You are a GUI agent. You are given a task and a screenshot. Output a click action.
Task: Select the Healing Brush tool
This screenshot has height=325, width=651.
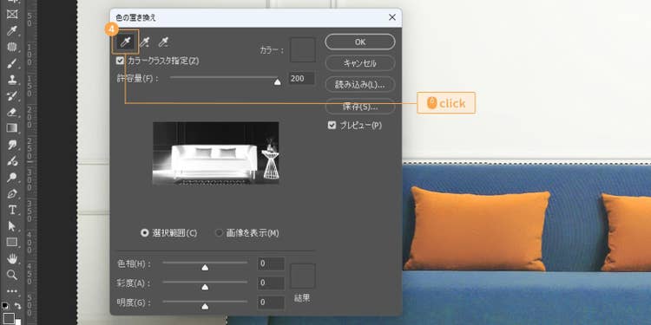pos(12,47)
